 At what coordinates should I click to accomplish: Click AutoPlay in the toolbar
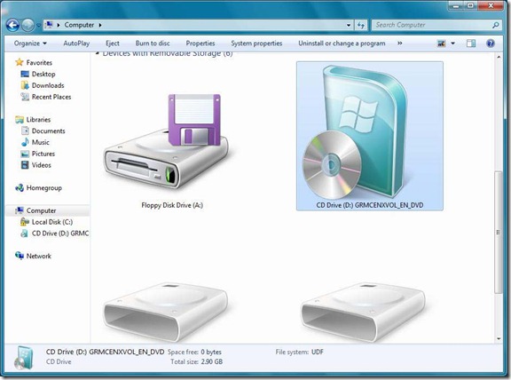click(x=76, y=43)
